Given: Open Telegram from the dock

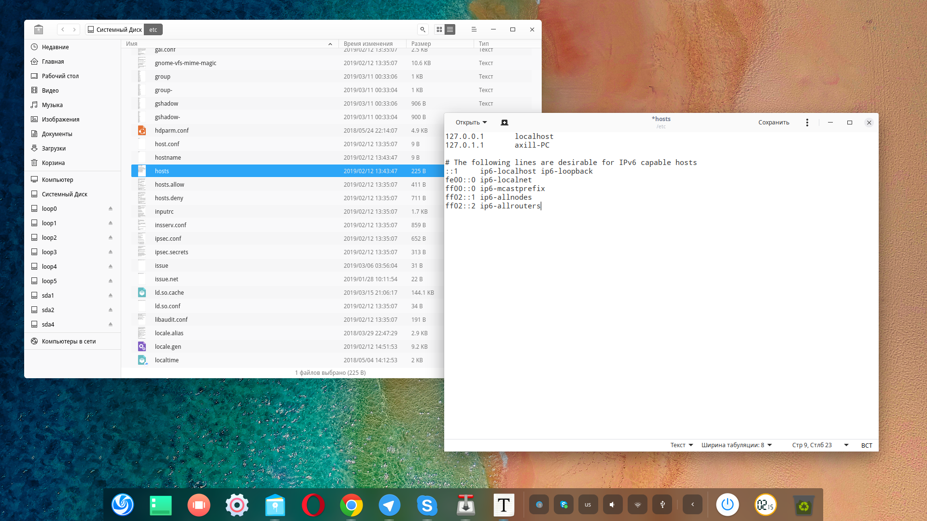Looking at the screenshot, I should pyautogui.click(x=389, y=505).
